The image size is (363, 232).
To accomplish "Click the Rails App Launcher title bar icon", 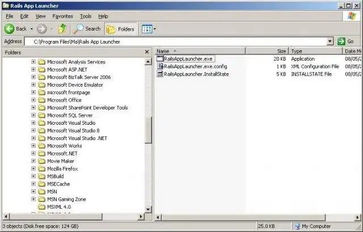I will click(6, 6).
